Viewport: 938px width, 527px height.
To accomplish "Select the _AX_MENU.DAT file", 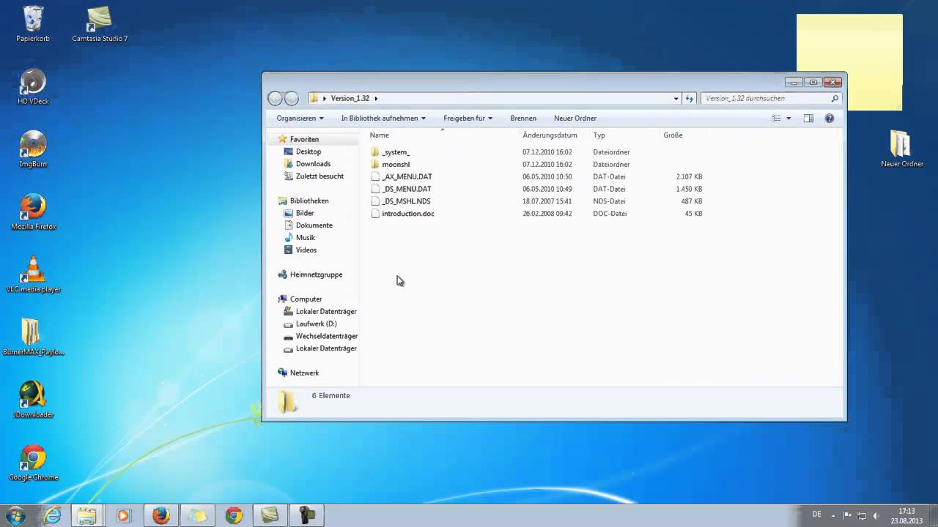I will click(407, 176).
